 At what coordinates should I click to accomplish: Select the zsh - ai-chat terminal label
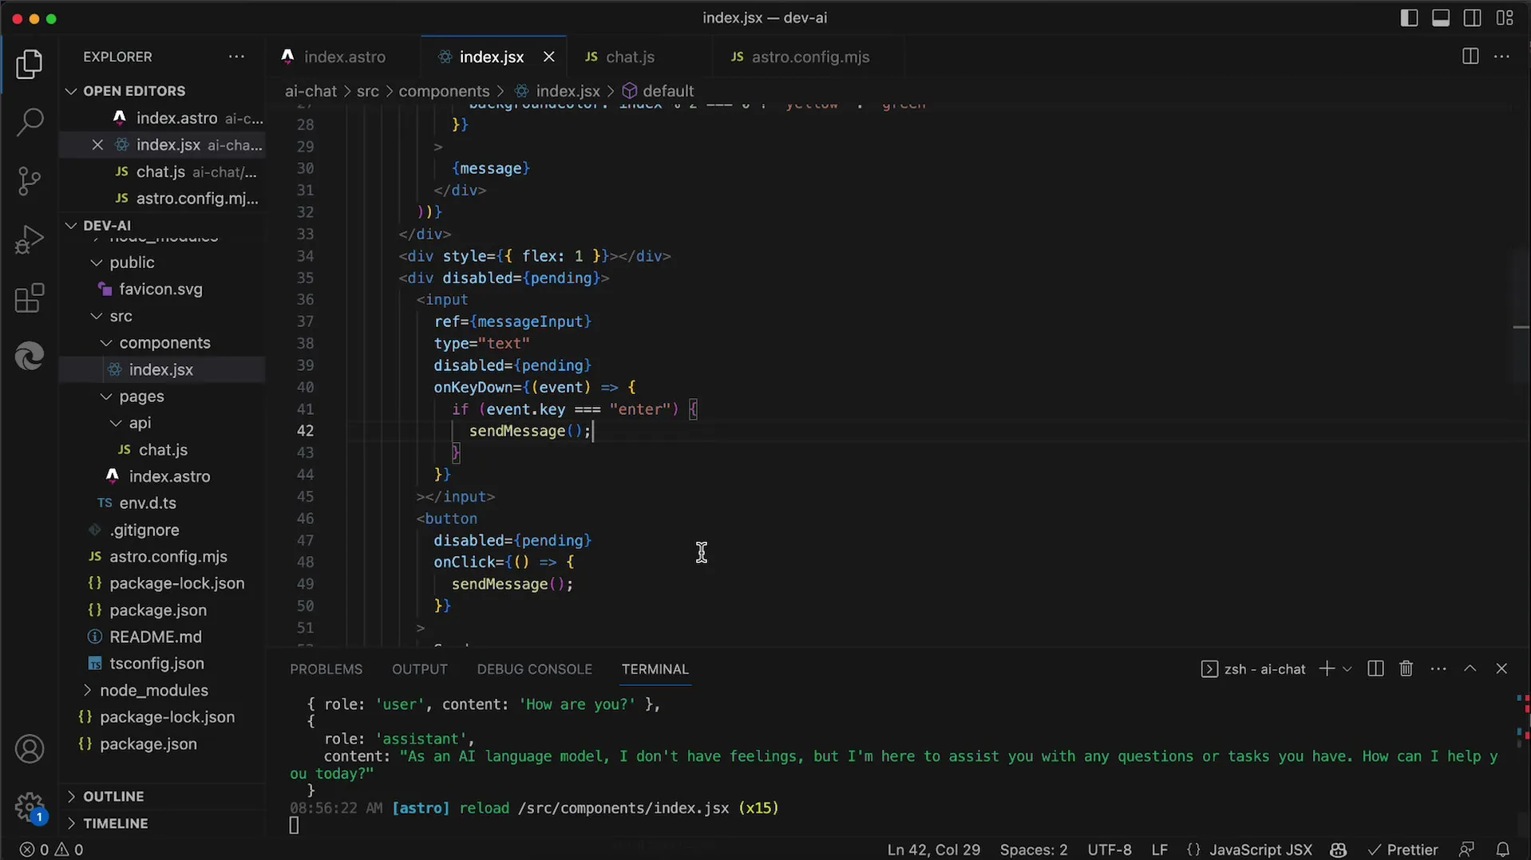[1253, 669]
